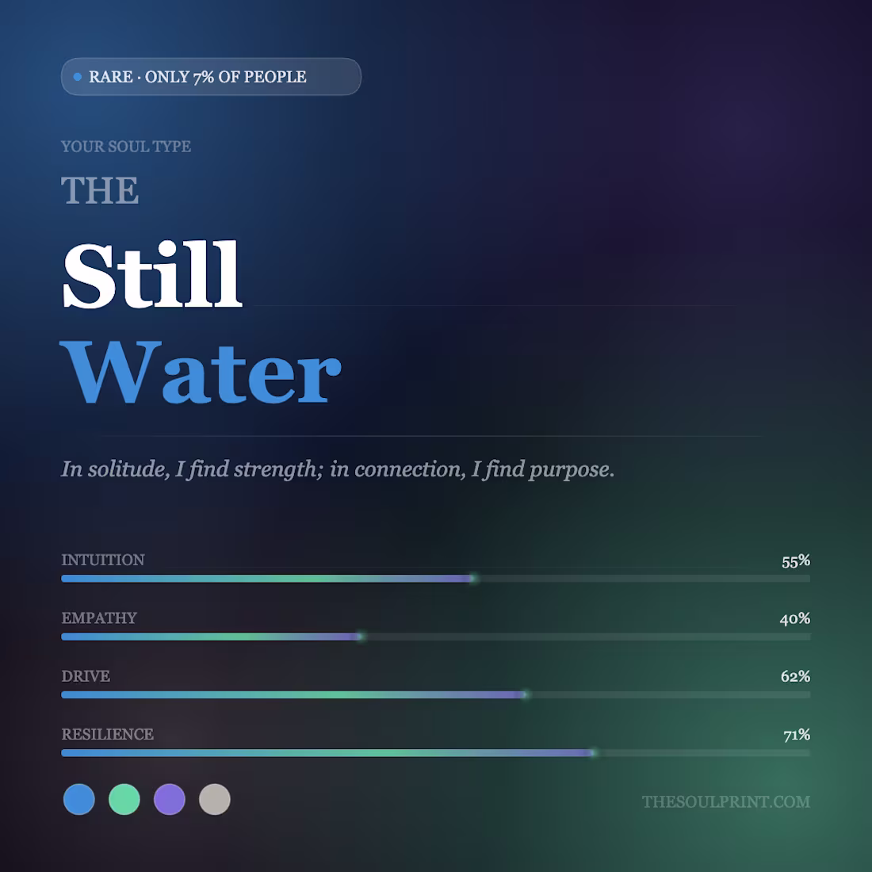Pick the purple color circle
The image size is (872, 872).
point(170,799)
